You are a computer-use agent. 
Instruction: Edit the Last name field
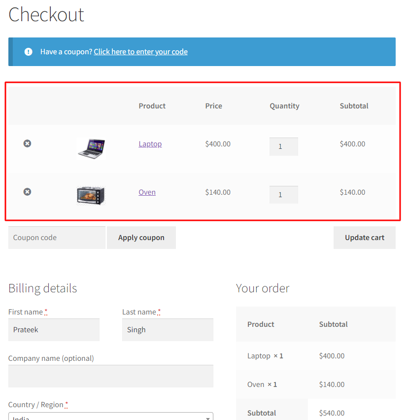point(168,330)
